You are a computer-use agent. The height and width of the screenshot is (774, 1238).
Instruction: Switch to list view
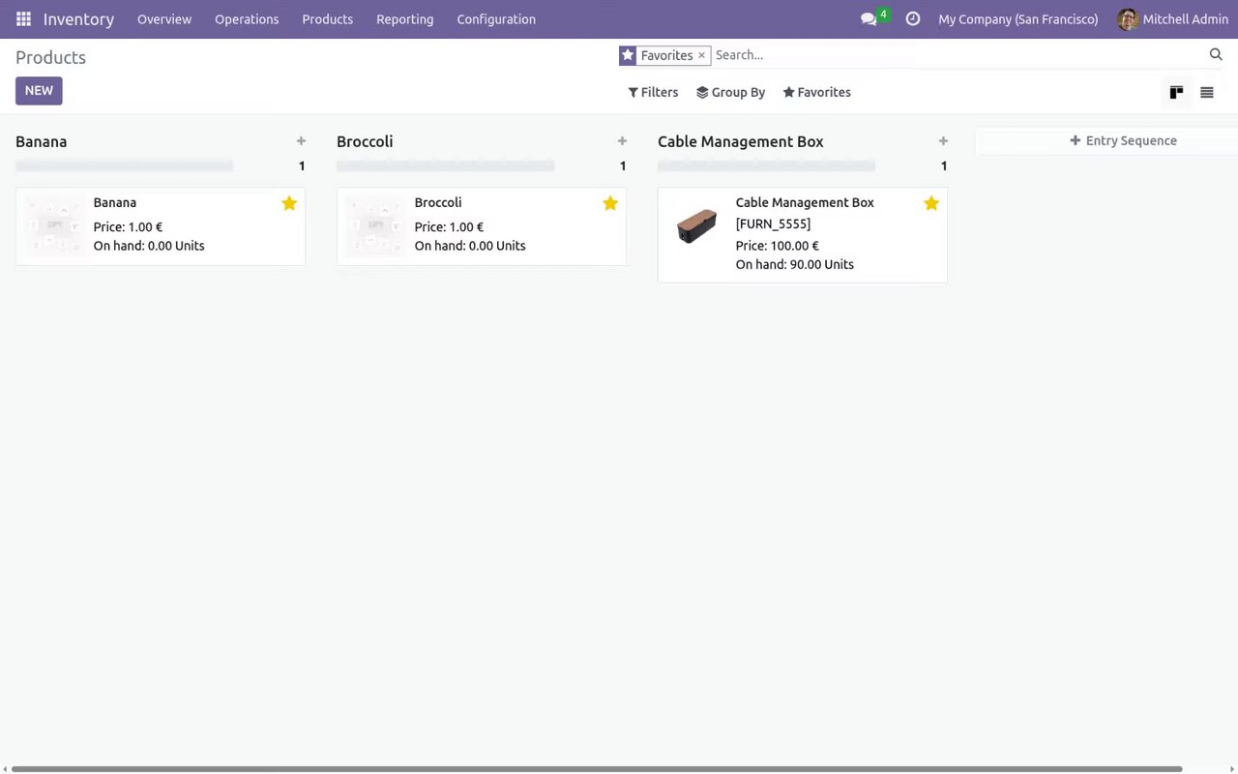1207,93
